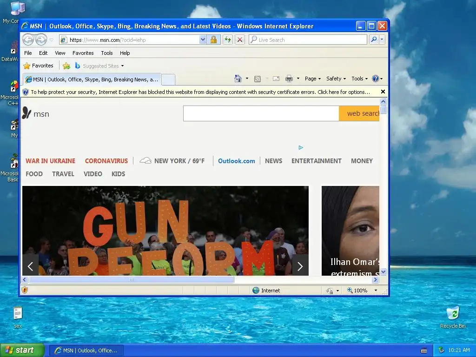Click the orange web search button
Image resolution: width=476 pixels, height=357 pixels.
tap(359, 113)
